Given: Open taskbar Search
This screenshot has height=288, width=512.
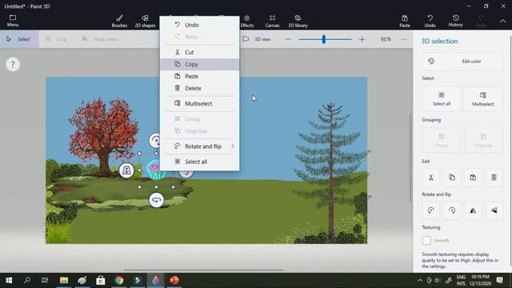Looking at the screenshot, I should [27, 280].
